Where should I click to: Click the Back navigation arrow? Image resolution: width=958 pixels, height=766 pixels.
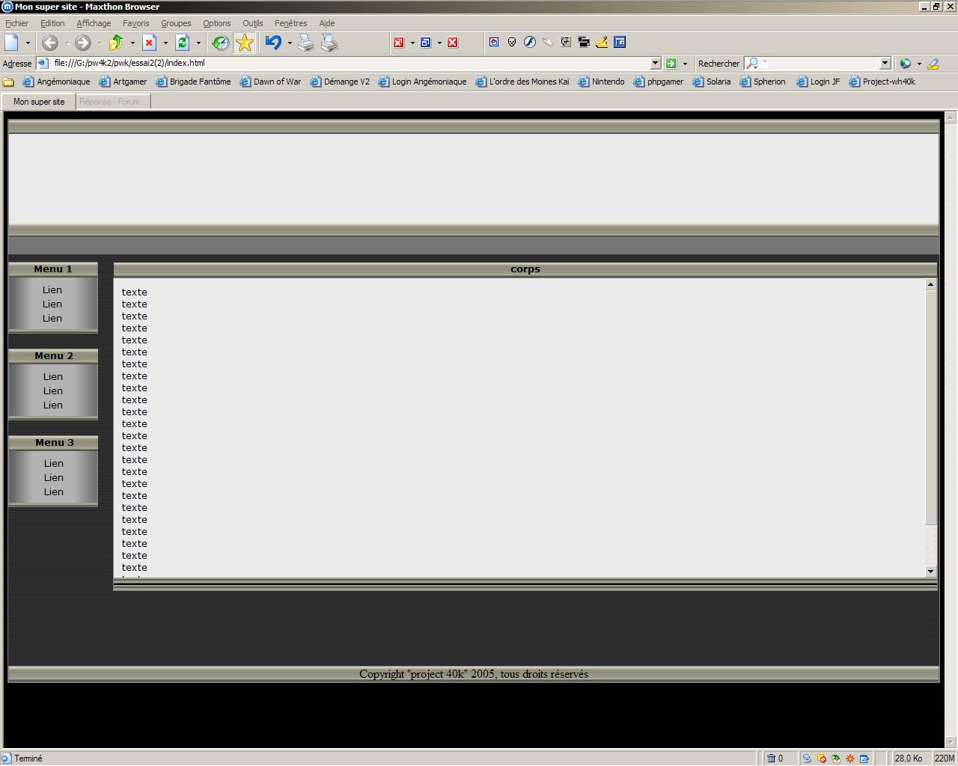(50, 43)
